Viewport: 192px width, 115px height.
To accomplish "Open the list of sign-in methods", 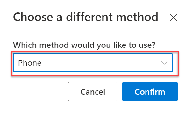I will 93,63.
